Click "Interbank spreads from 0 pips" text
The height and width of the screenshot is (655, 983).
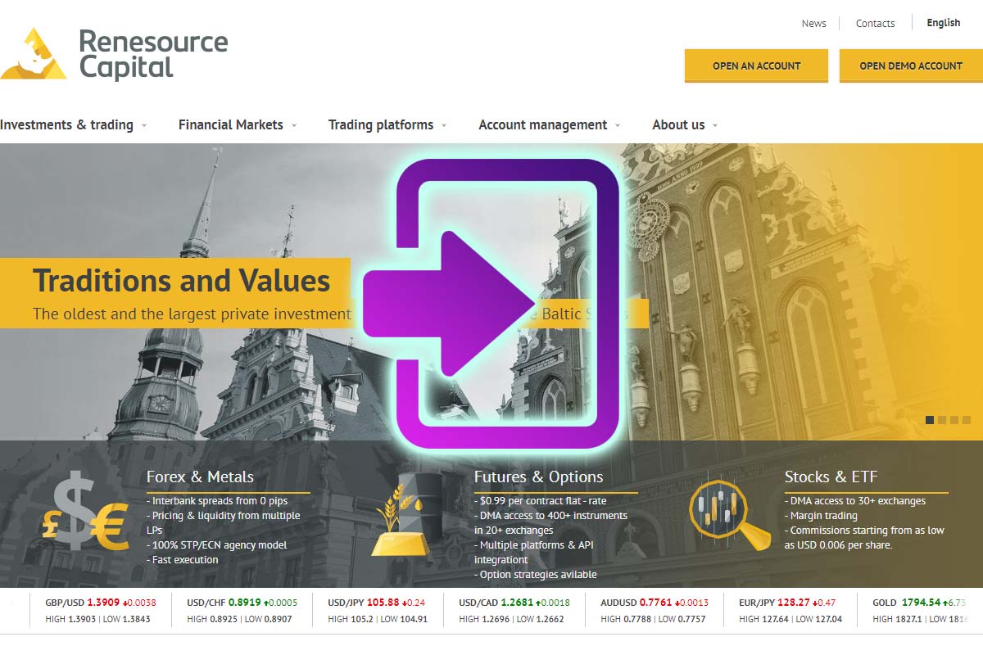click(x=220, y=500)
